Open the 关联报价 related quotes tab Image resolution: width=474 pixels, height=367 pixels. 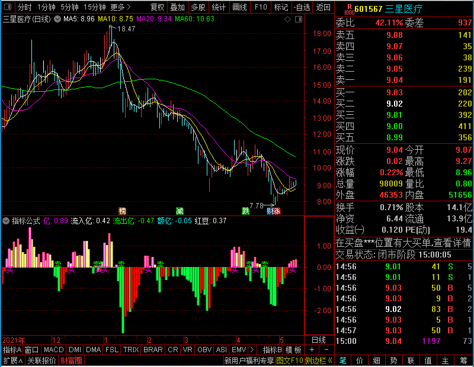[41, 360]
